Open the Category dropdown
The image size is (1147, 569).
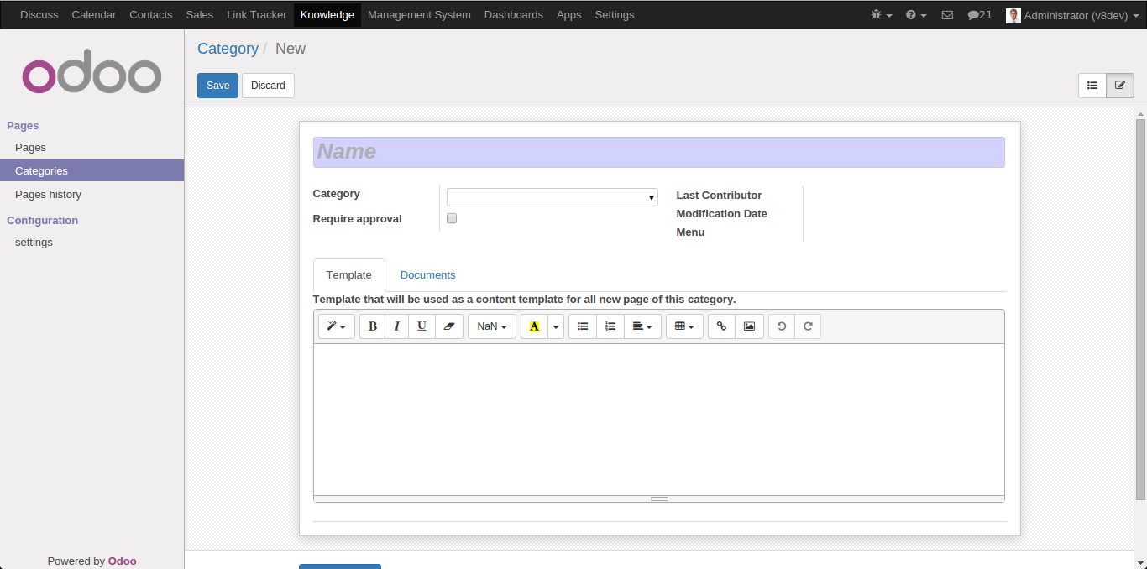click(x=552, y=197)
